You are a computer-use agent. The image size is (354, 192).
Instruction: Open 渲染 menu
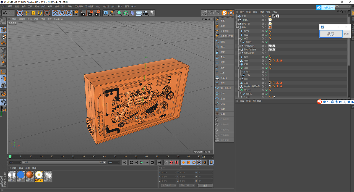[x=63, y=6]
